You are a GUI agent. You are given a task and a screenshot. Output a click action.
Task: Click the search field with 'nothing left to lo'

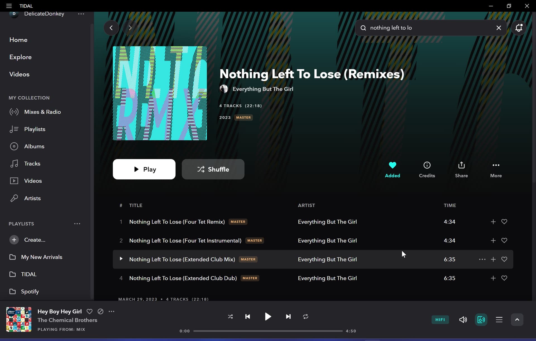click(431, 28)
